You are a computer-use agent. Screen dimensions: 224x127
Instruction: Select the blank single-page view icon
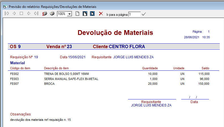pos(77,14)
